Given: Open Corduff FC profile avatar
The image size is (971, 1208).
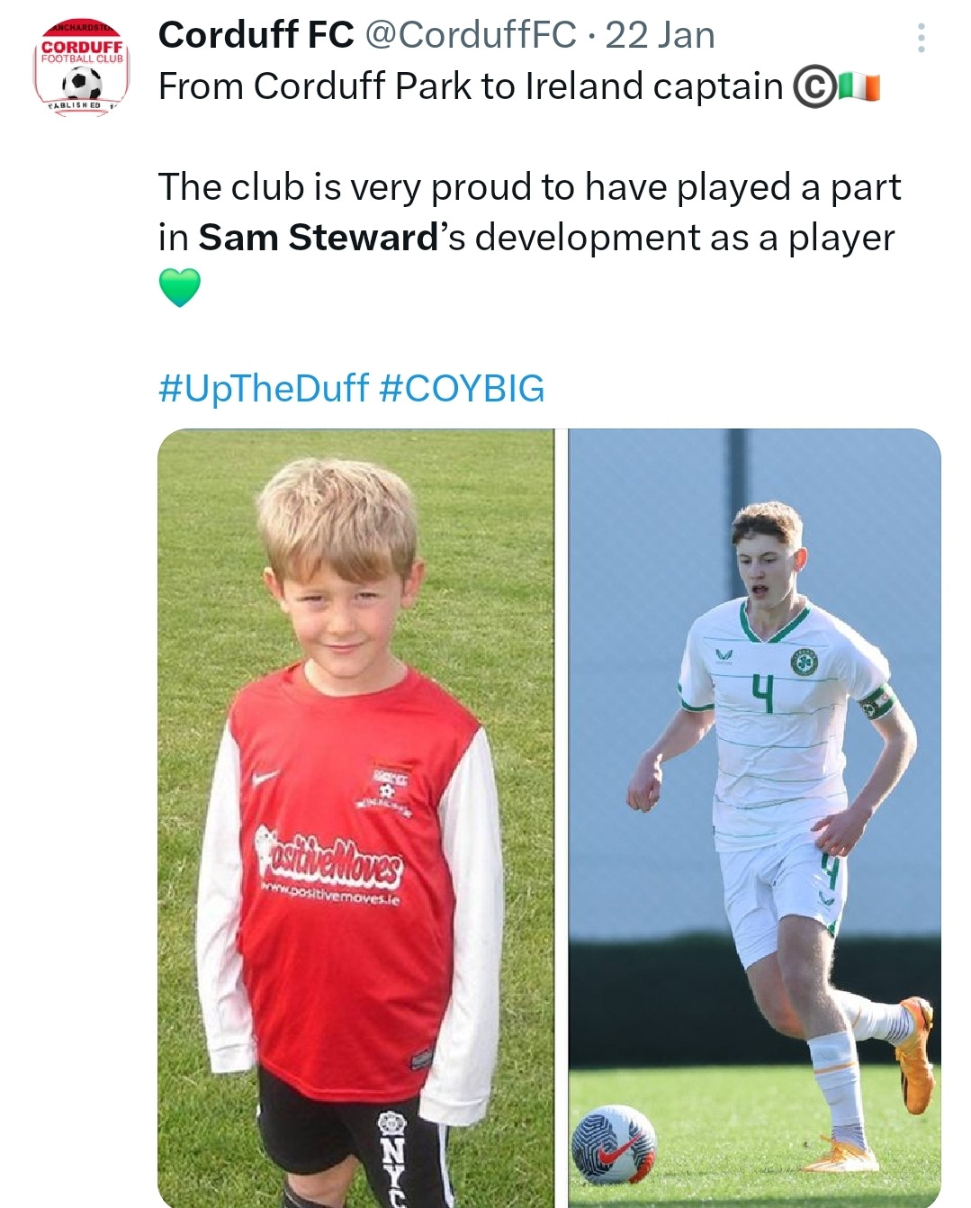Looking at the screenshot, I should (x=82, y=68).
